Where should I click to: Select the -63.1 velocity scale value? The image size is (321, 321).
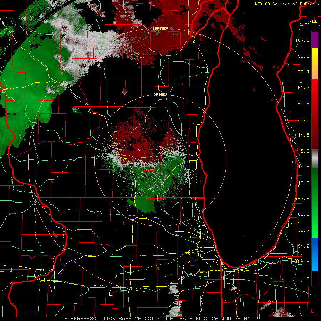(x=302, y=214)
